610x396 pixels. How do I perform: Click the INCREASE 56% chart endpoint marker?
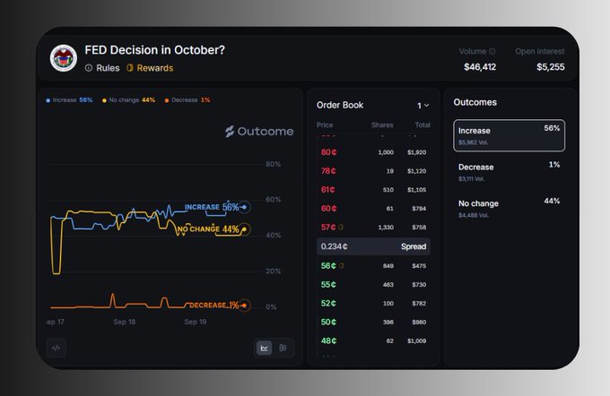[244, 207]
